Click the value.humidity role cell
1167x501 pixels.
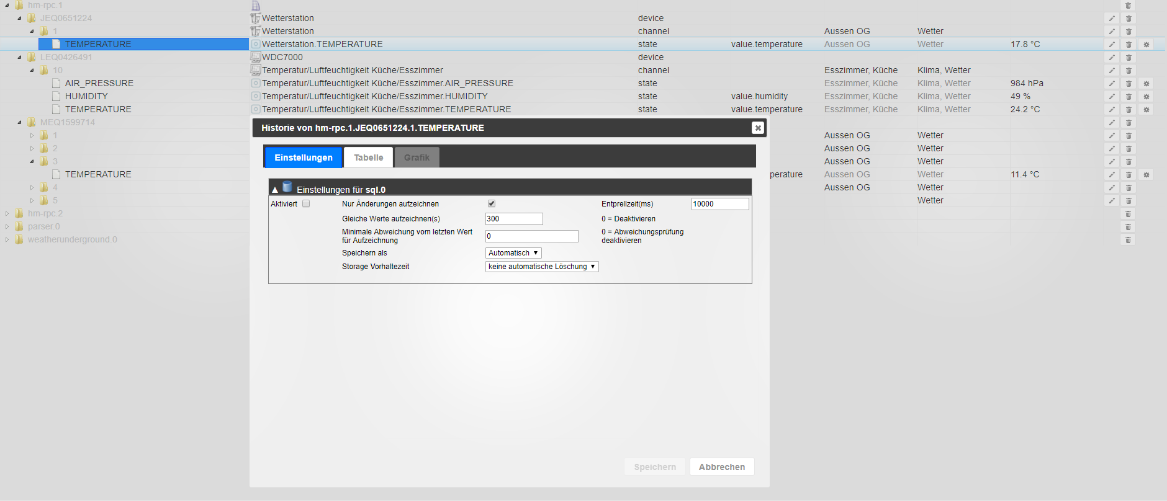759,96
